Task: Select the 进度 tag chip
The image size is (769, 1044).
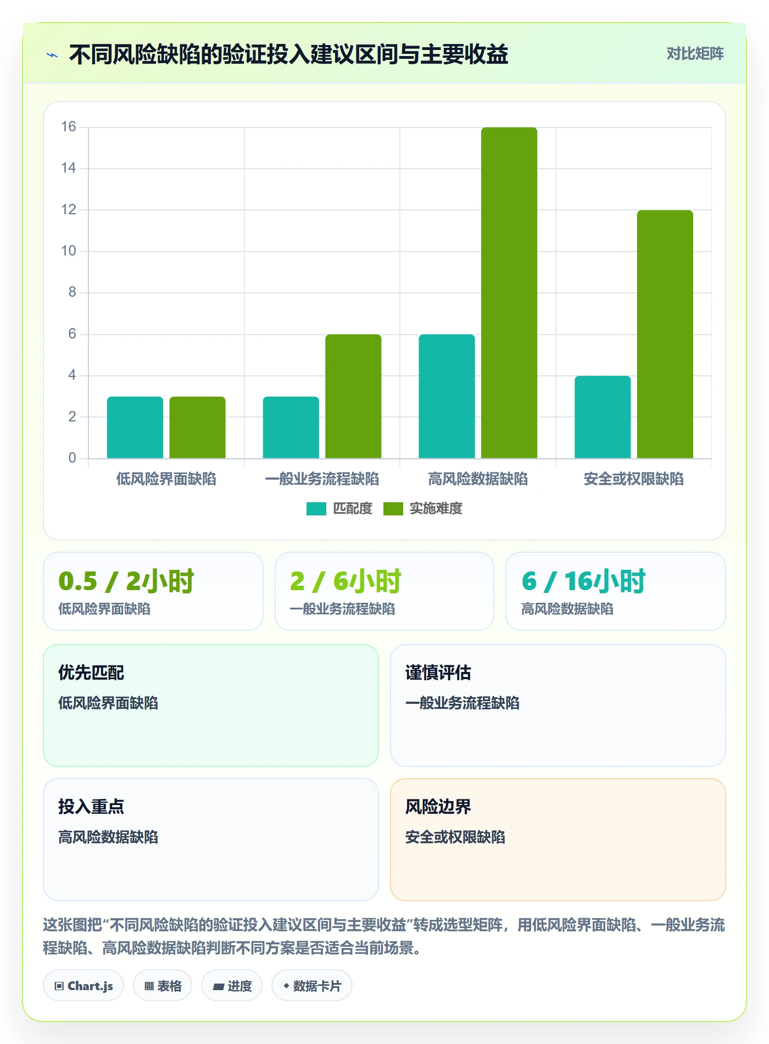Action: 232,986
